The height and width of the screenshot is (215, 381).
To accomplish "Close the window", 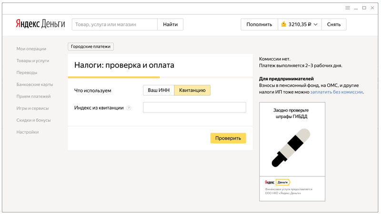I will point(372,8).
